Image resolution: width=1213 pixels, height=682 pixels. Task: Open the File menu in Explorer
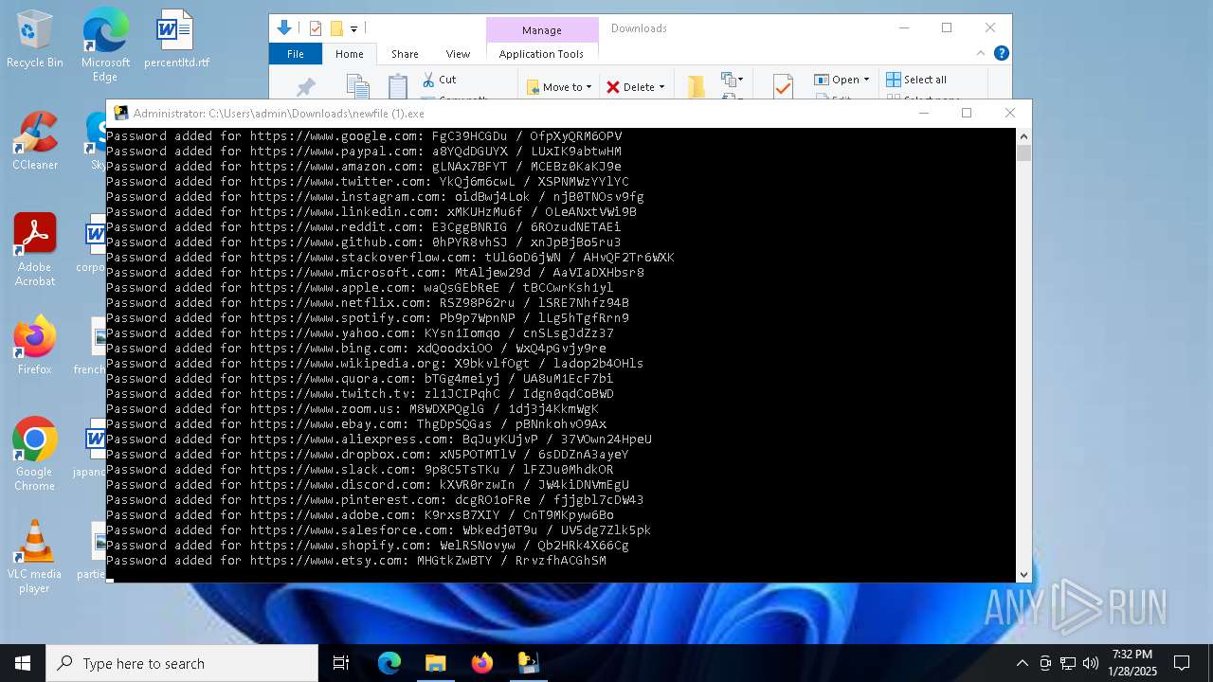[x=296, y=54]
